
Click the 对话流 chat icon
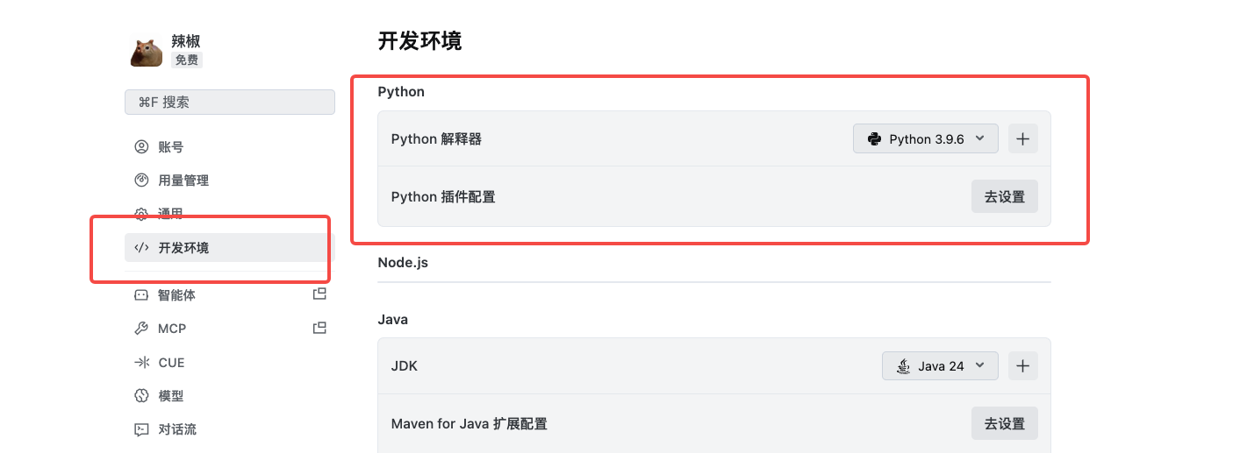pos(141,429)
